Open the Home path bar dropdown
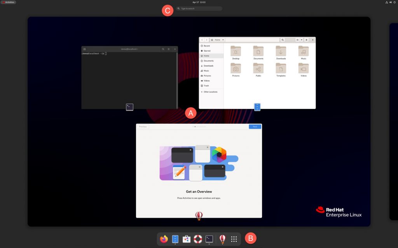The image size is (398, 248). point(223,40)
